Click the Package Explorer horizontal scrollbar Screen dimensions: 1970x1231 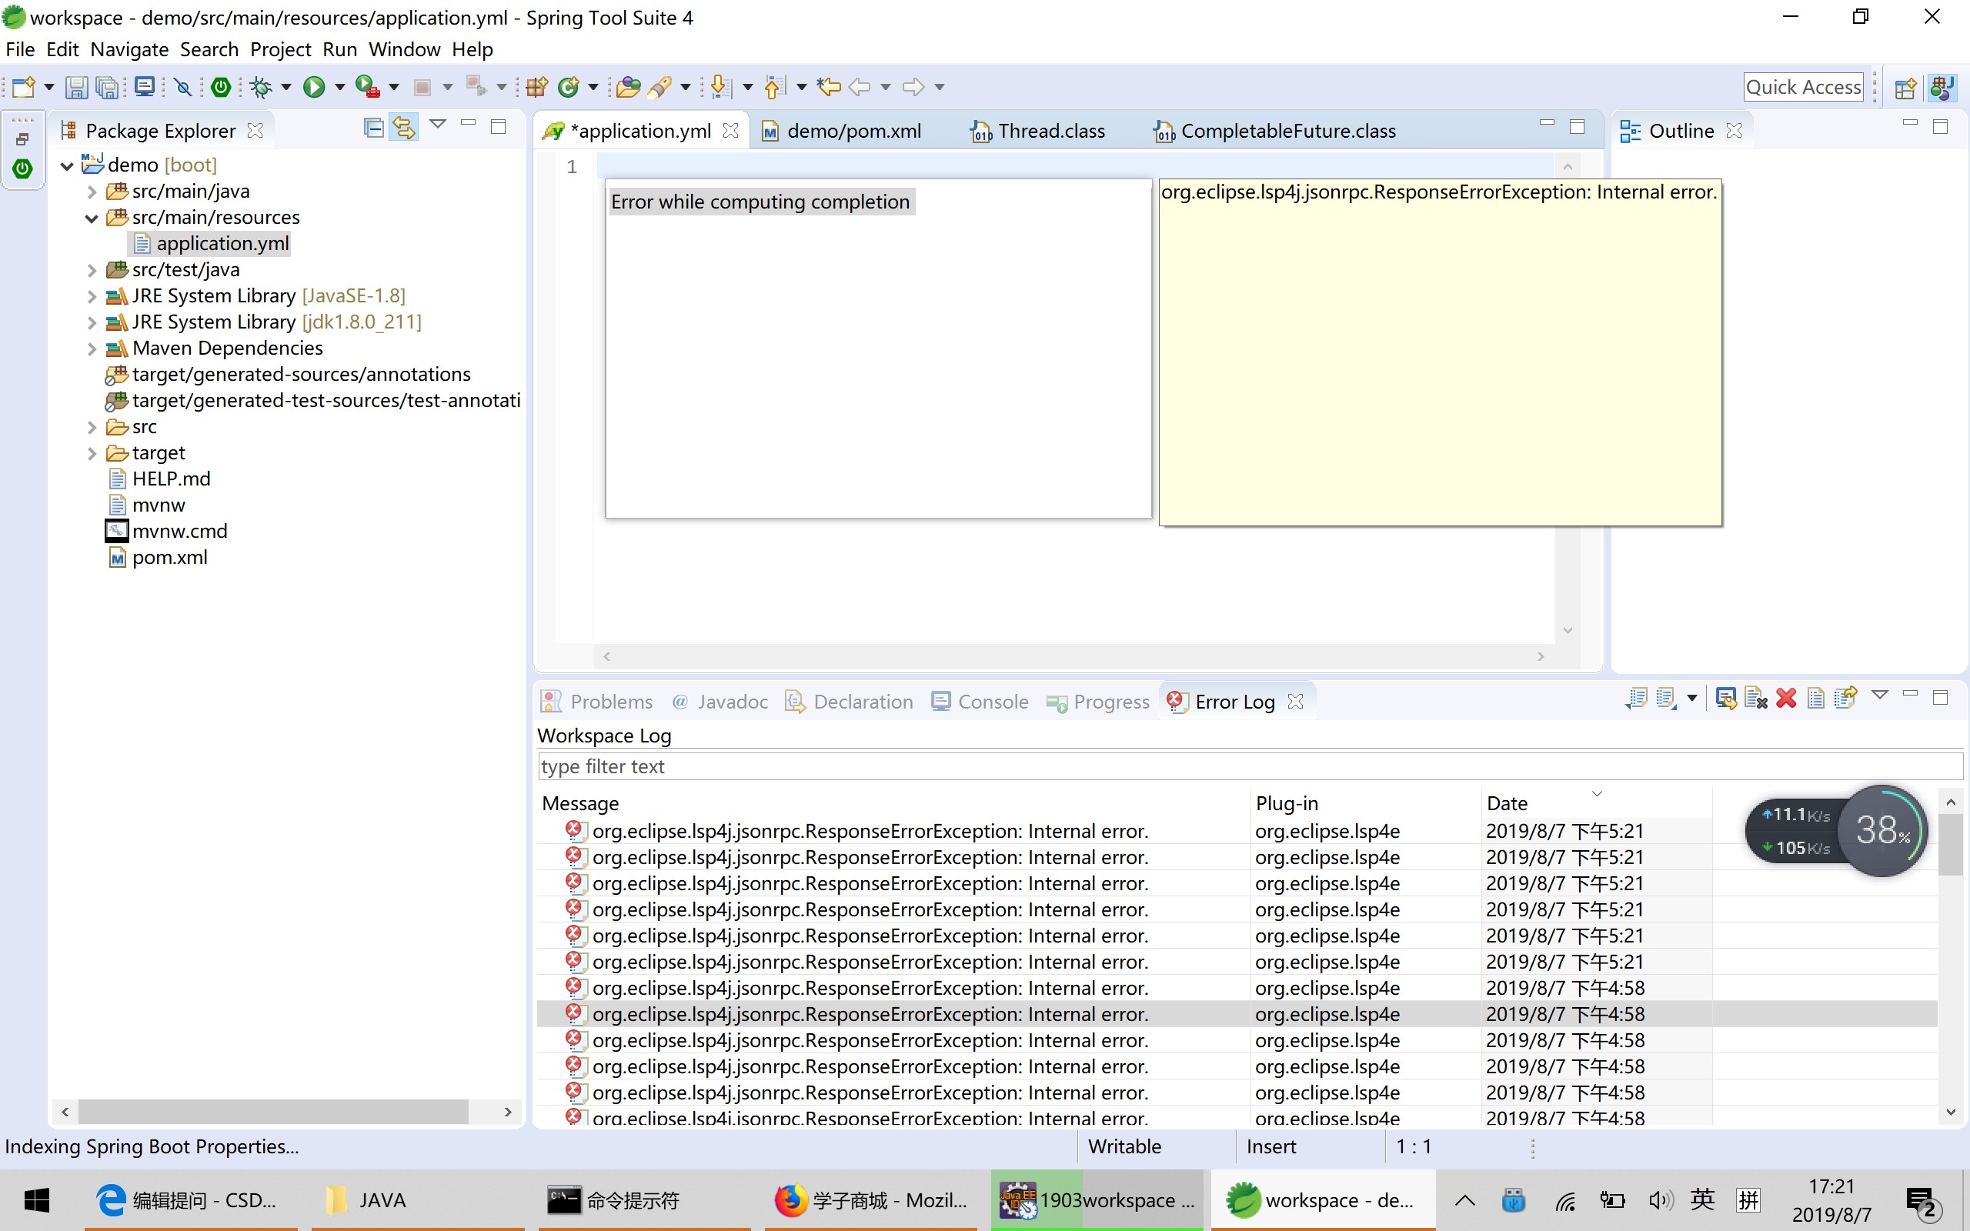tap(286, 1111)
